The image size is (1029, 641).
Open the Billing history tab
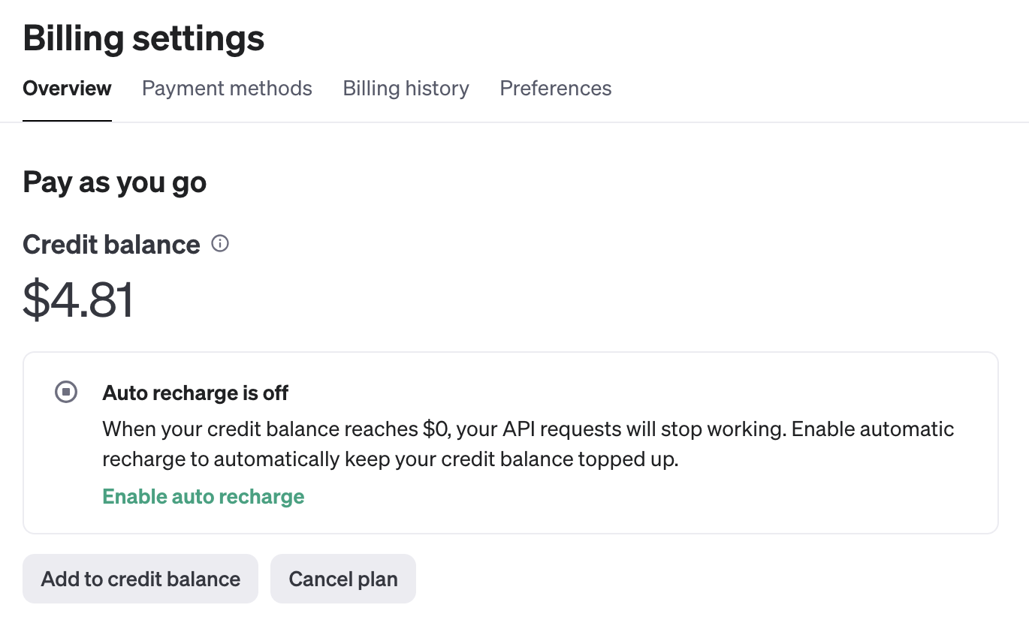(x=406, y=89)
